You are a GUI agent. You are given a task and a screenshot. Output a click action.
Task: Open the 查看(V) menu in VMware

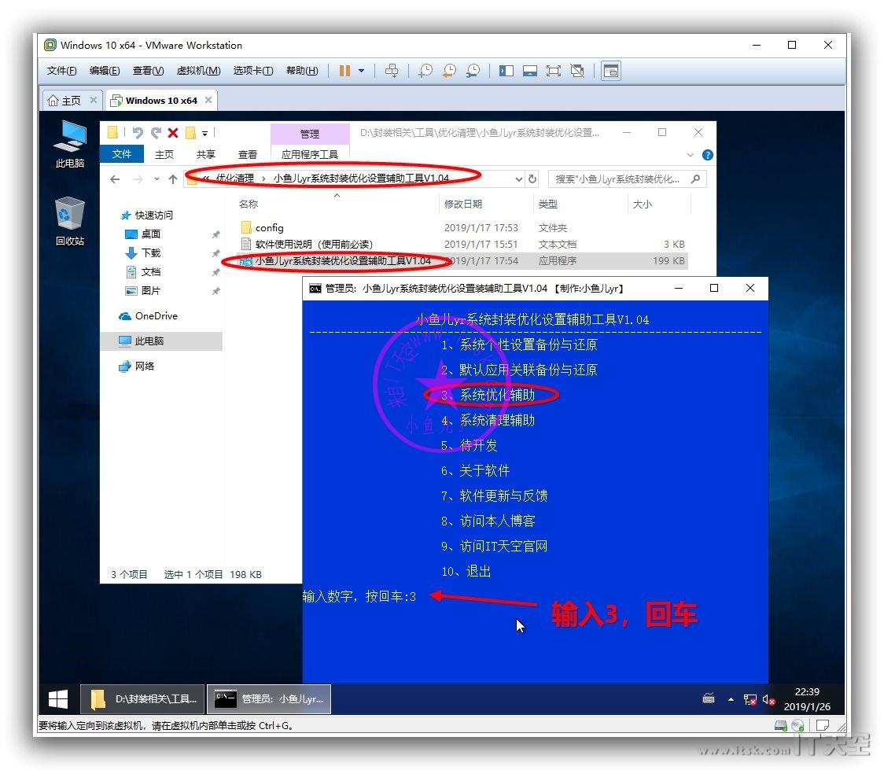tap(149, 71)
